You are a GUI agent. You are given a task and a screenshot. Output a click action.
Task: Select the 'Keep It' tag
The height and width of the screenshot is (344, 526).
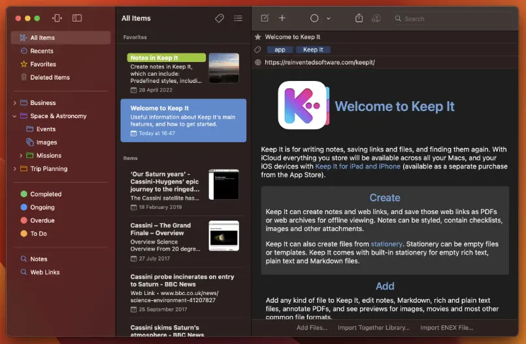tap(313, 50)
